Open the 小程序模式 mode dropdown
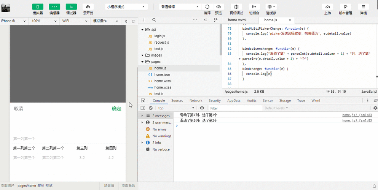The height and width of the screenshot is (190, 378). click(126, 7)
